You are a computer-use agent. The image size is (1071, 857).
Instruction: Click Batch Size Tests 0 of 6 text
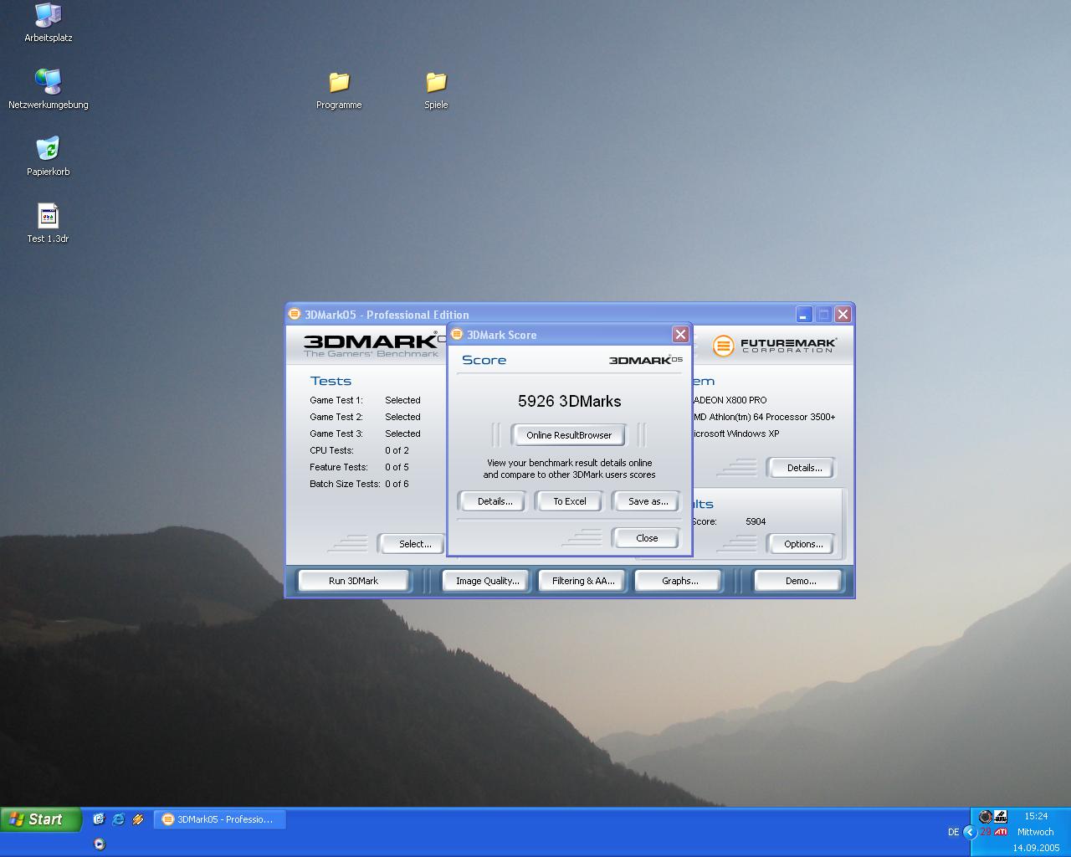pyautogui.click(x=359, y=484)
